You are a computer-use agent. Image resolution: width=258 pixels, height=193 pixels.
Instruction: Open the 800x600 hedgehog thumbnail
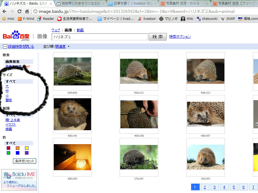pyautogui.click(x=72, y=71)
